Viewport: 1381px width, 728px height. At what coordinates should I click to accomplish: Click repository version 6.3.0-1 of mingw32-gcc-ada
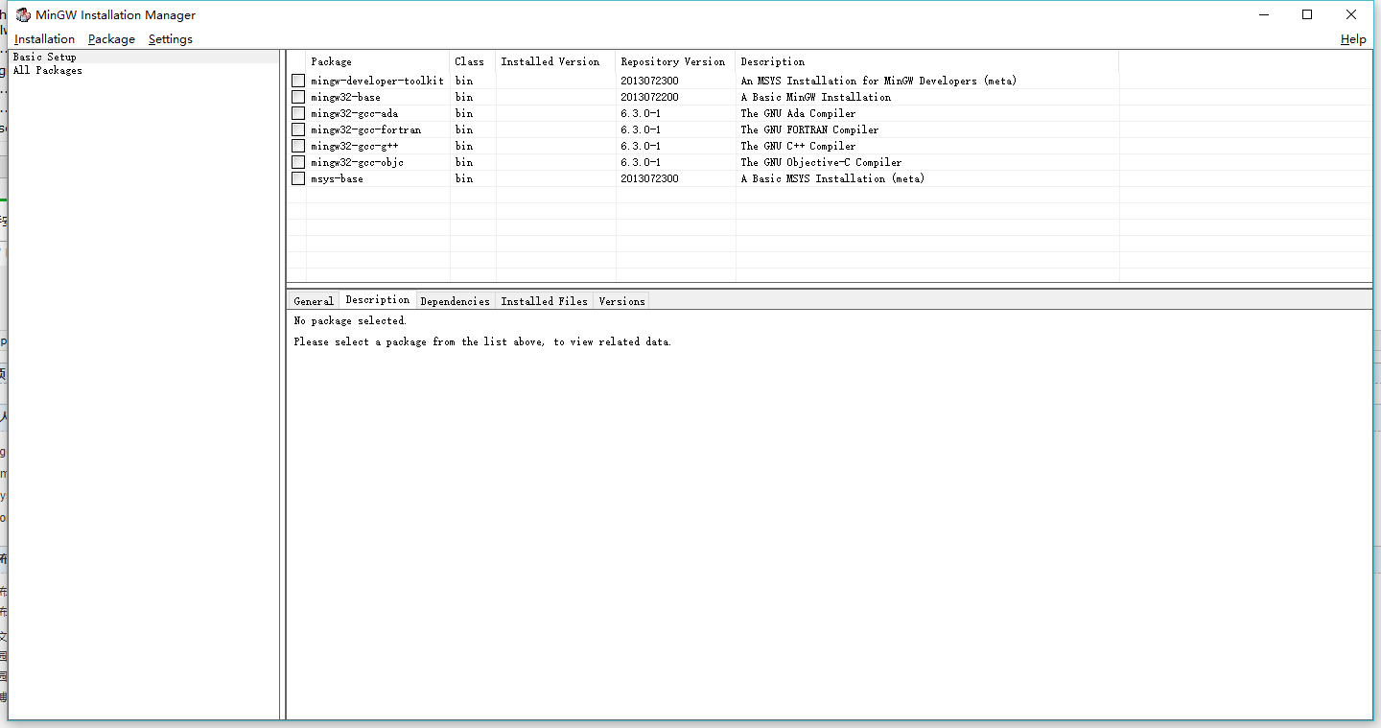pos(640,113)
